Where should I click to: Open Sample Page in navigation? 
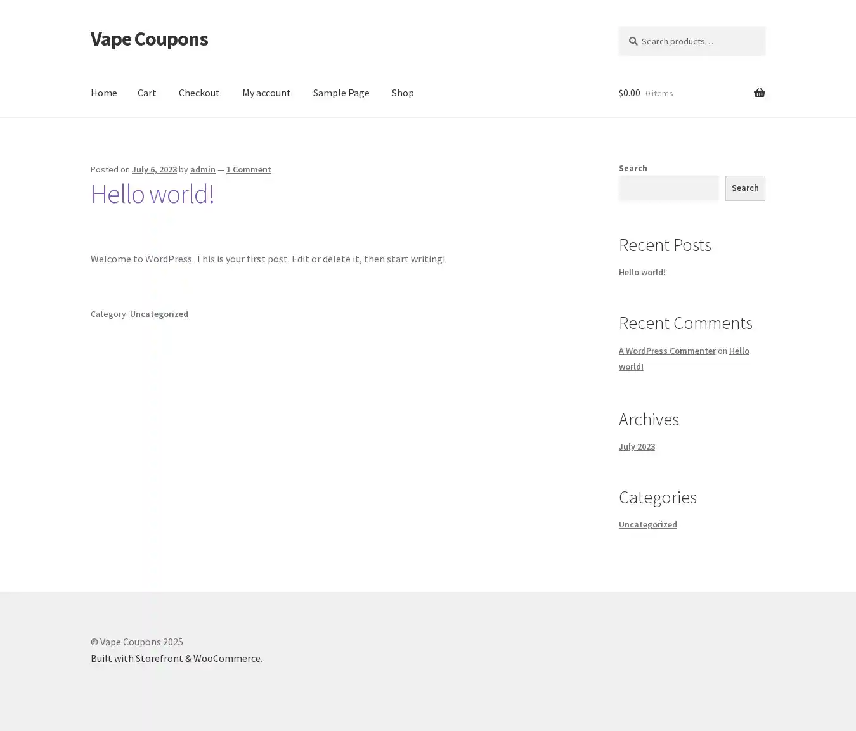(x=341, y=93)
